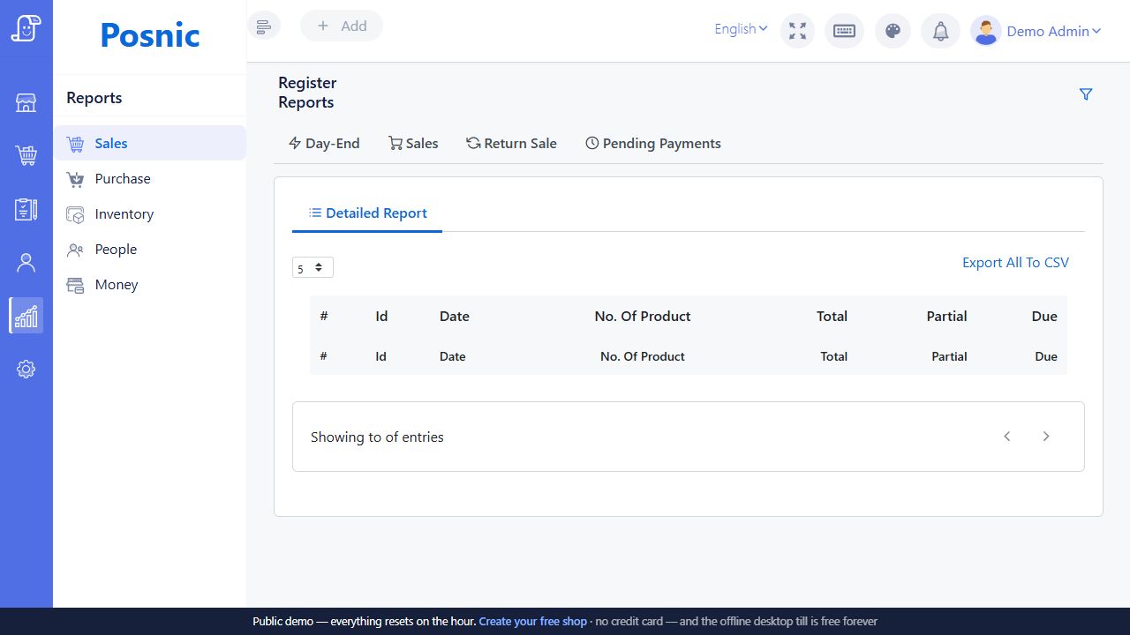The height and width of the screenshot is (635, 1130).
Task: Click the Showing to of entries text
Action: (x=377, y=437)
